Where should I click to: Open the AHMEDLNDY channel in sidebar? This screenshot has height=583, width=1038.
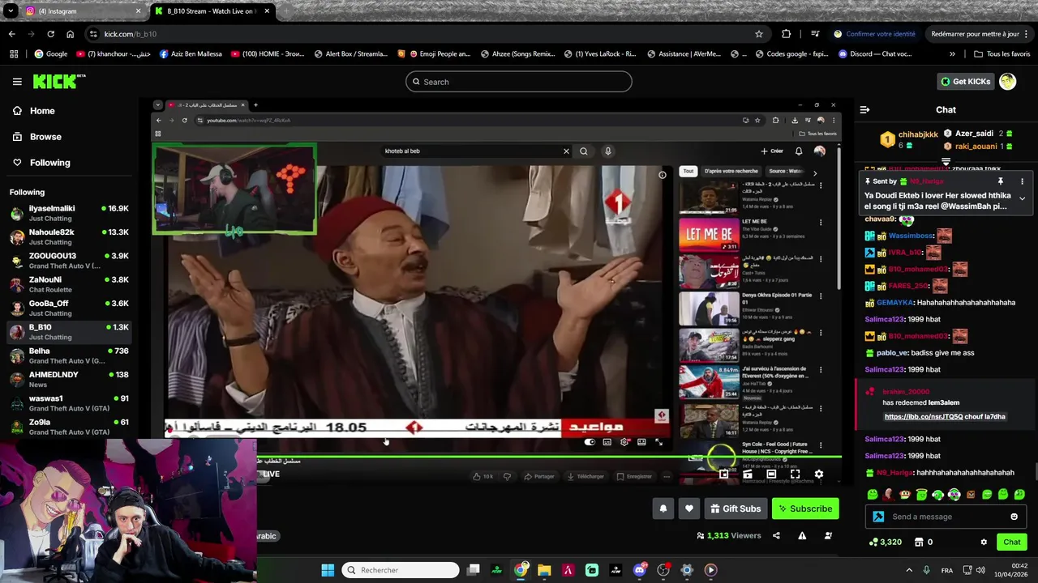(70, 379)
